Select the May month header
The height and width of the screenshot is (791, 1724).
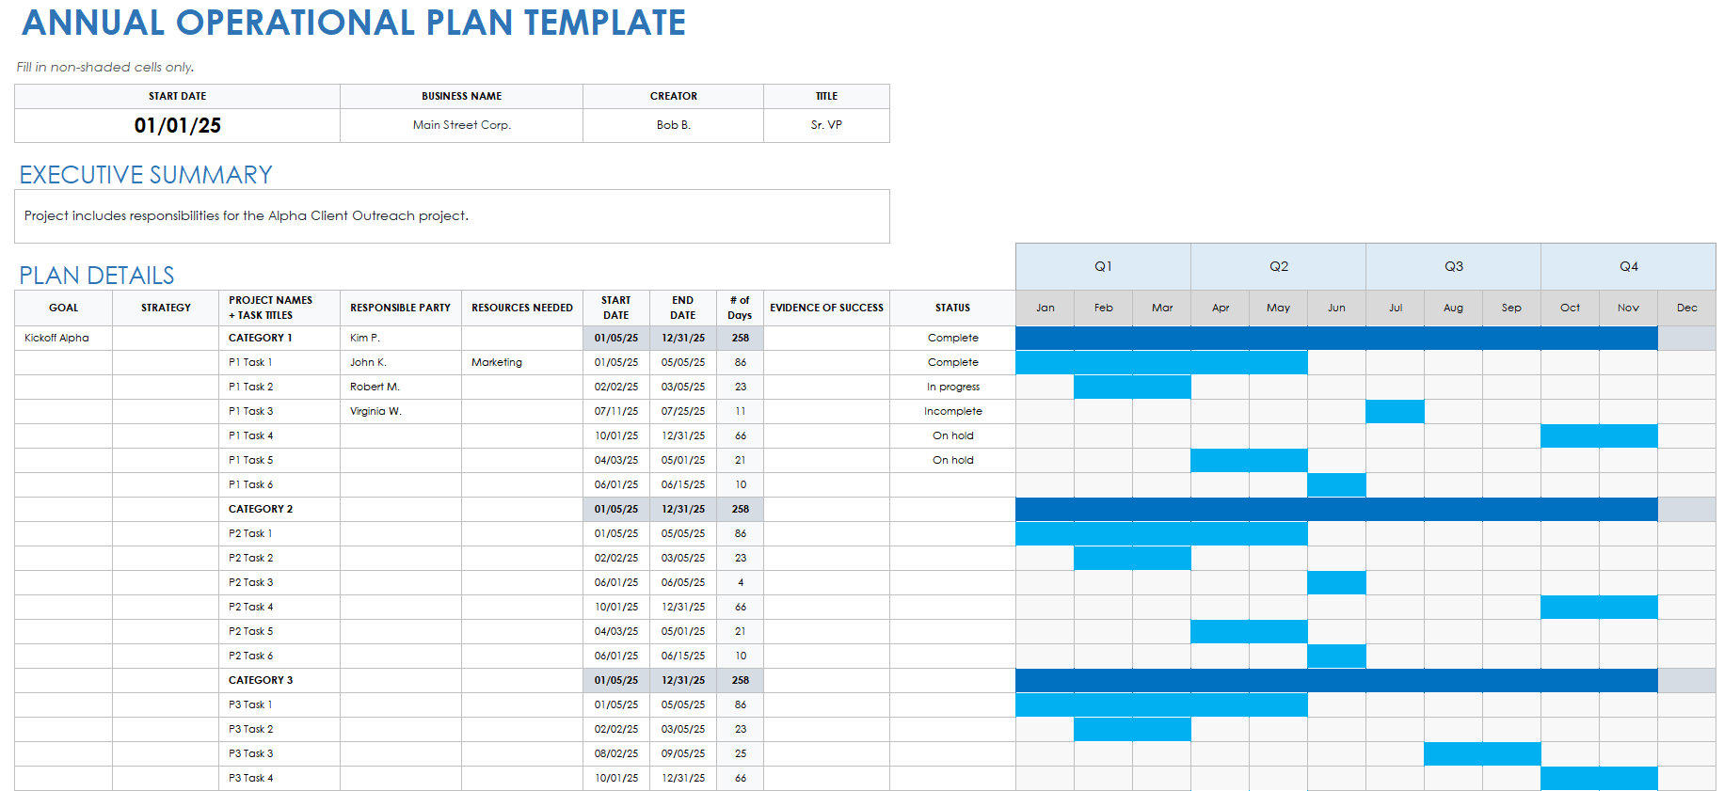pos(1278,308)
